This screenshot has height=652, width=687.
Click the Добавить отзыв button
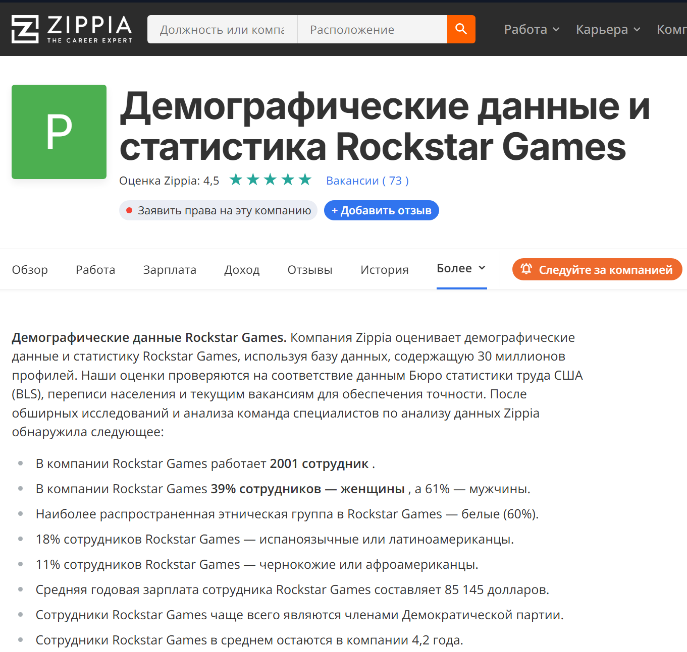click(x=382, y=210)
